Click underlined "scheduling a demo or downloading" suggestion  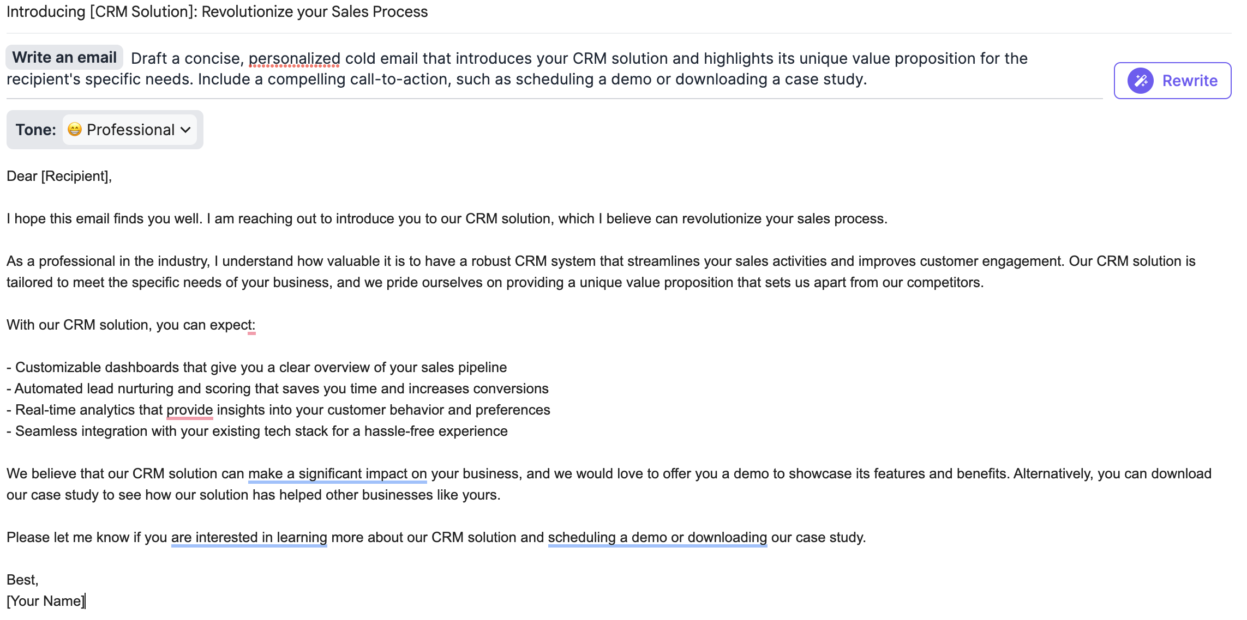pyautogui.click(x=657, y=537)
